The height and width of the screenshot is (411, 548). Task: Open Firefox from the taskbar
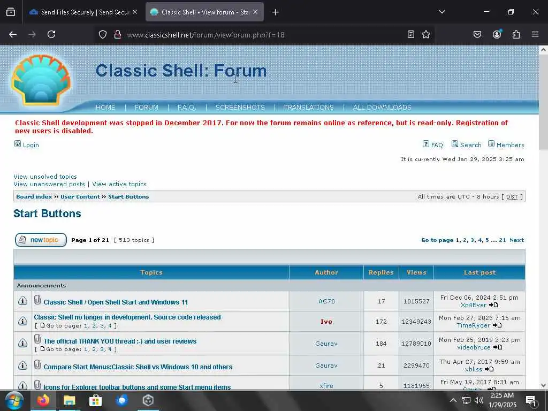43,400
